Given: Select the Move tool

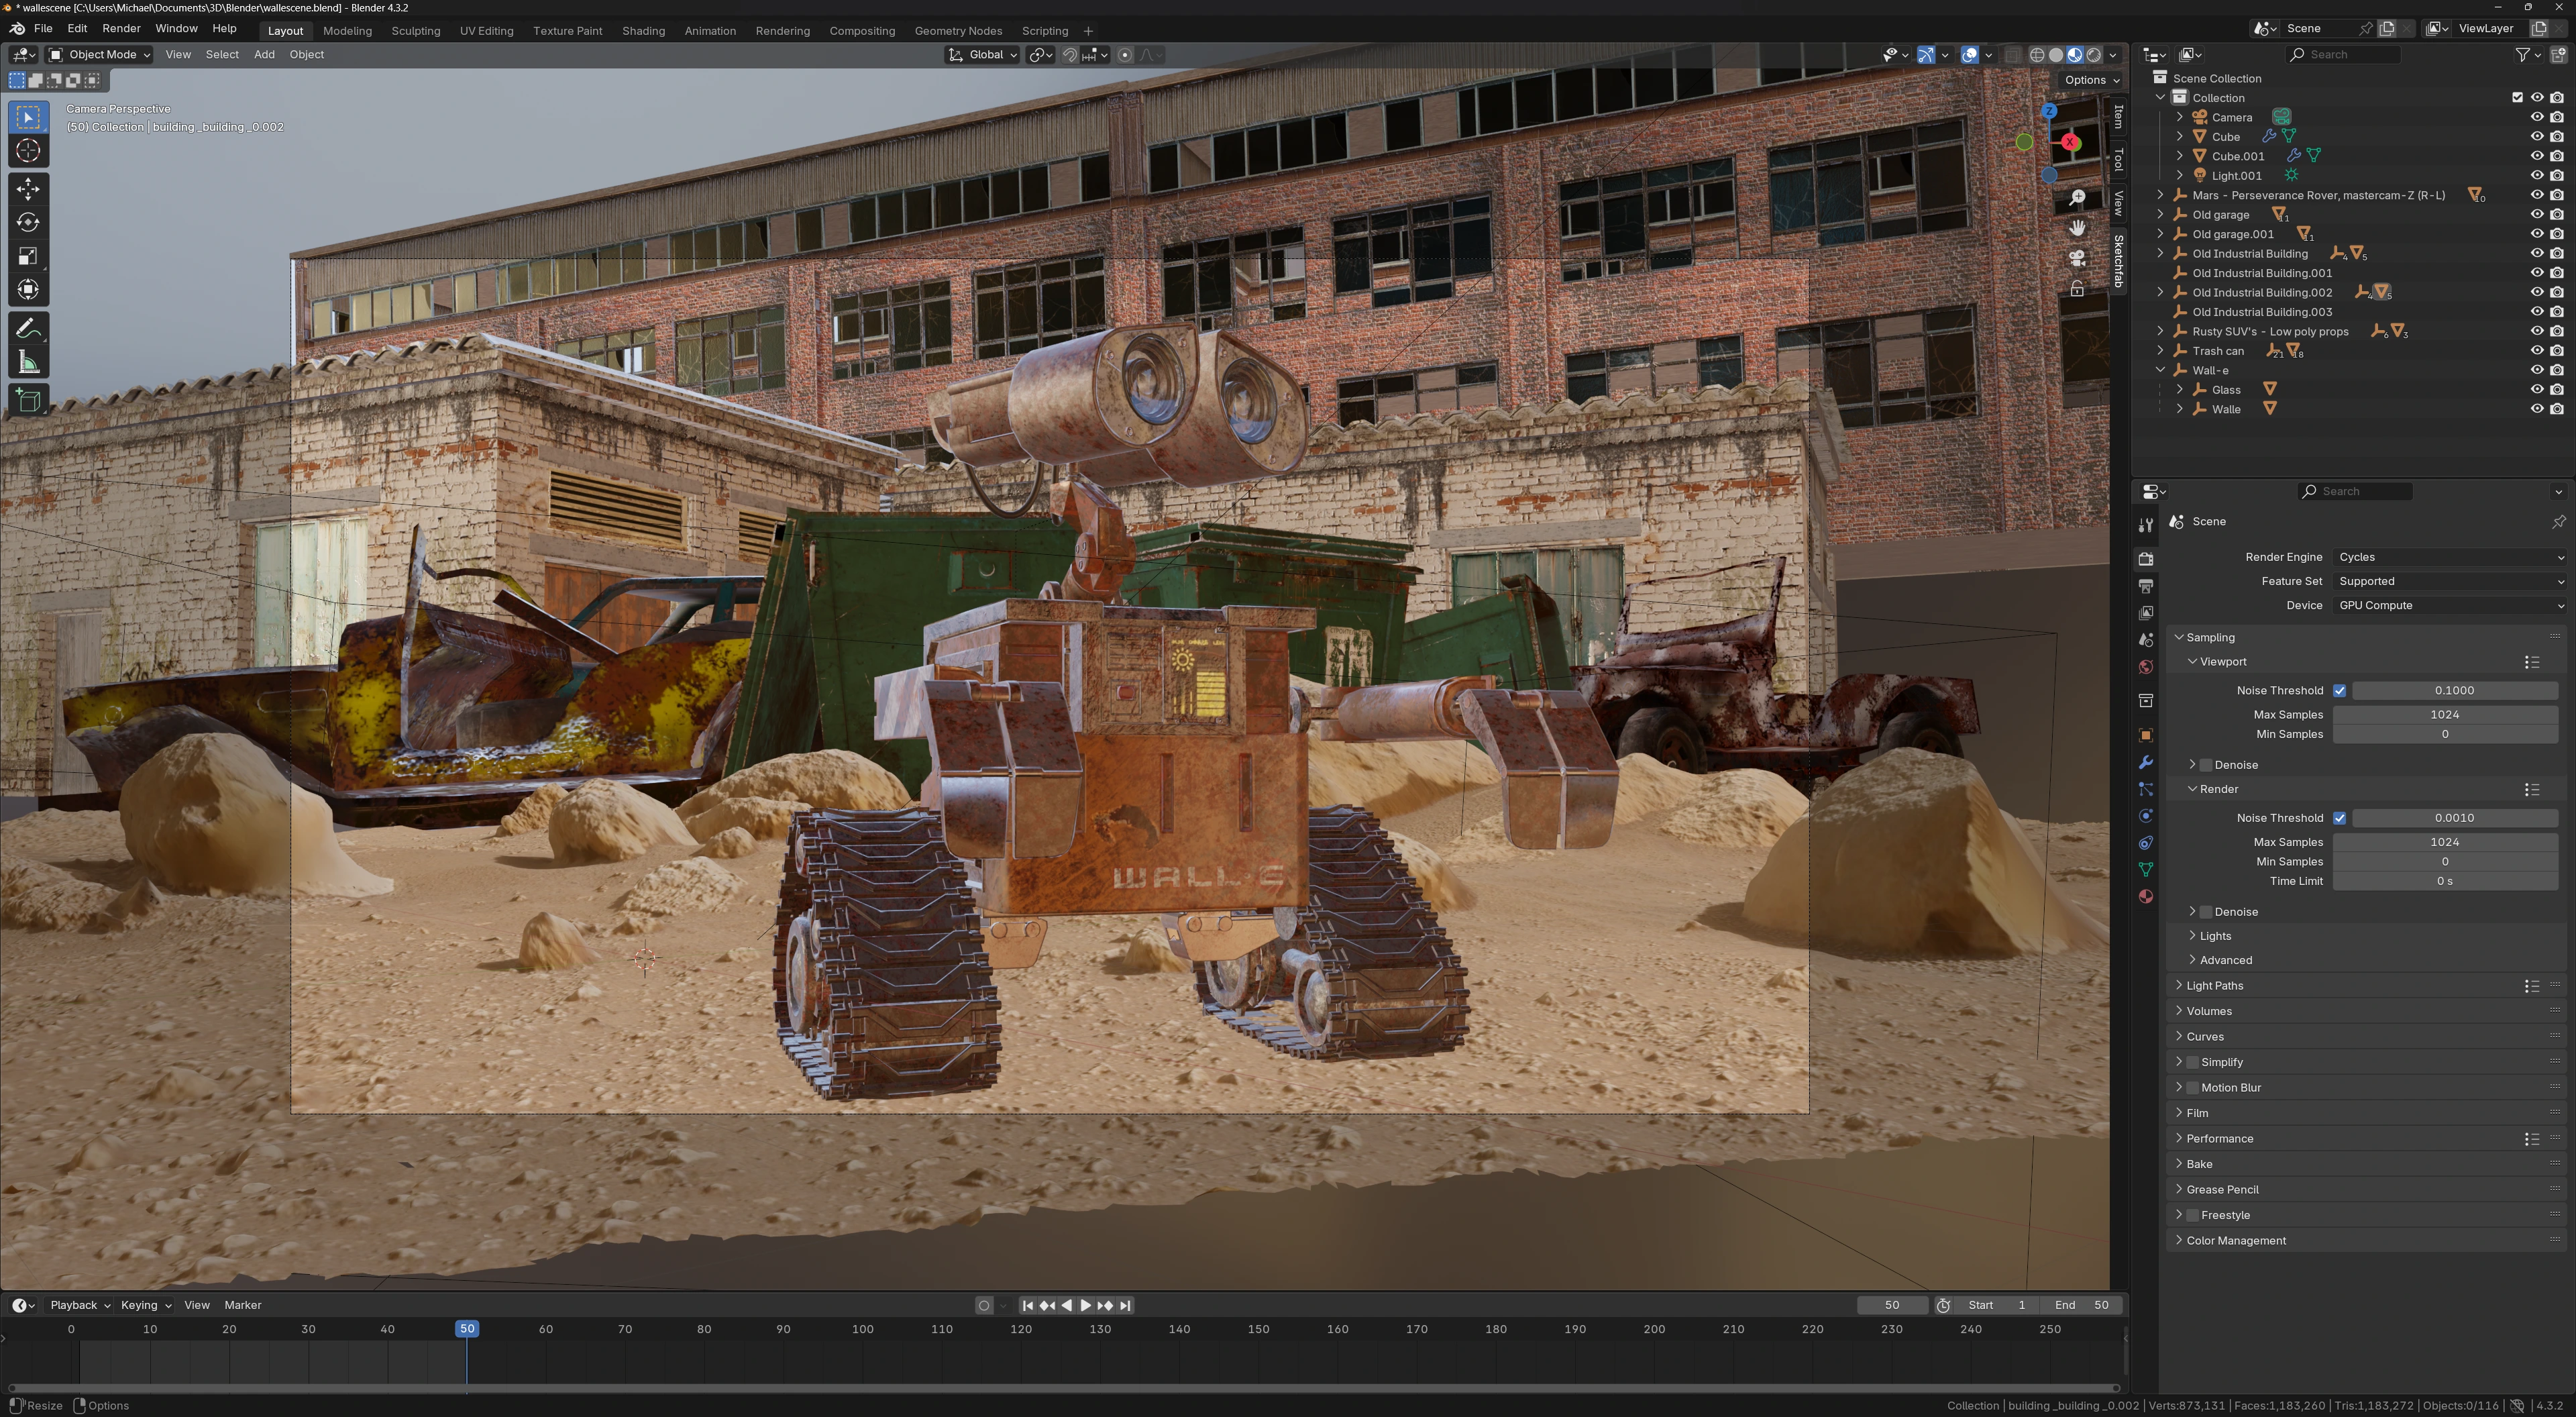Looking at the screenshot, I should click(x=28, y=189).
